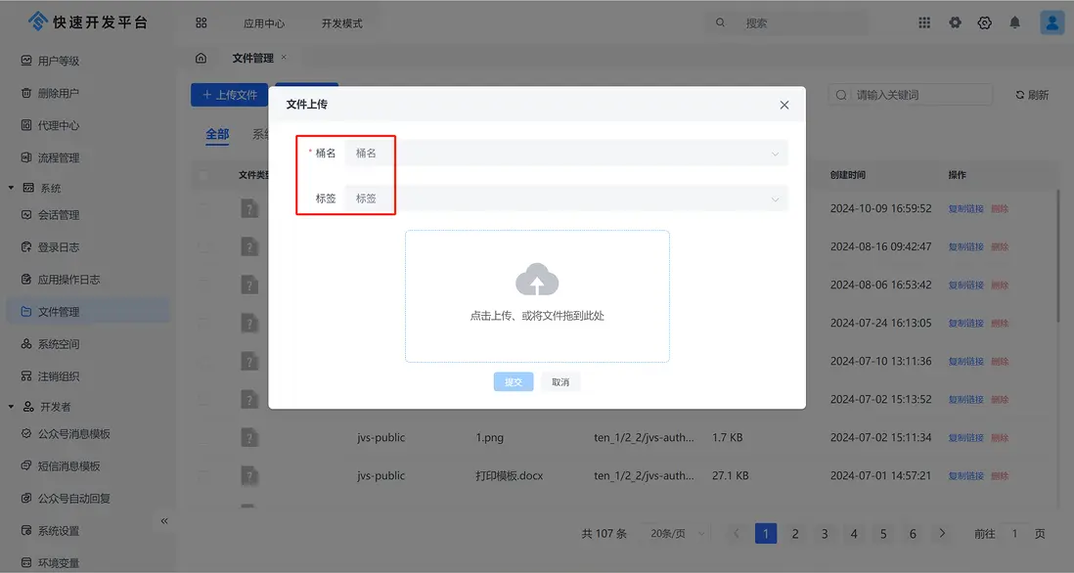Collapse the 系统 sidebar group
The width and height of the screenshot is (1074, 573).
(11, 189)
